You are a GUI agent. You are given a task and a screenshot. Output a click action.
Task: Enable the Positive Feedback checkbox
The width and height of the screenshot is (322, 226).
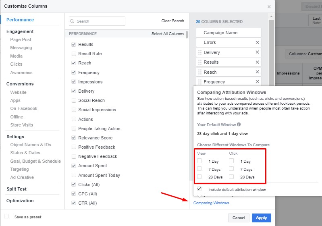coord(73,147)
